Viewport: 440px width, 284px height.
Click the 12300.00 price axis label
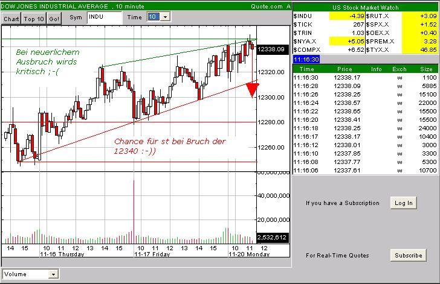pos(271,97)
